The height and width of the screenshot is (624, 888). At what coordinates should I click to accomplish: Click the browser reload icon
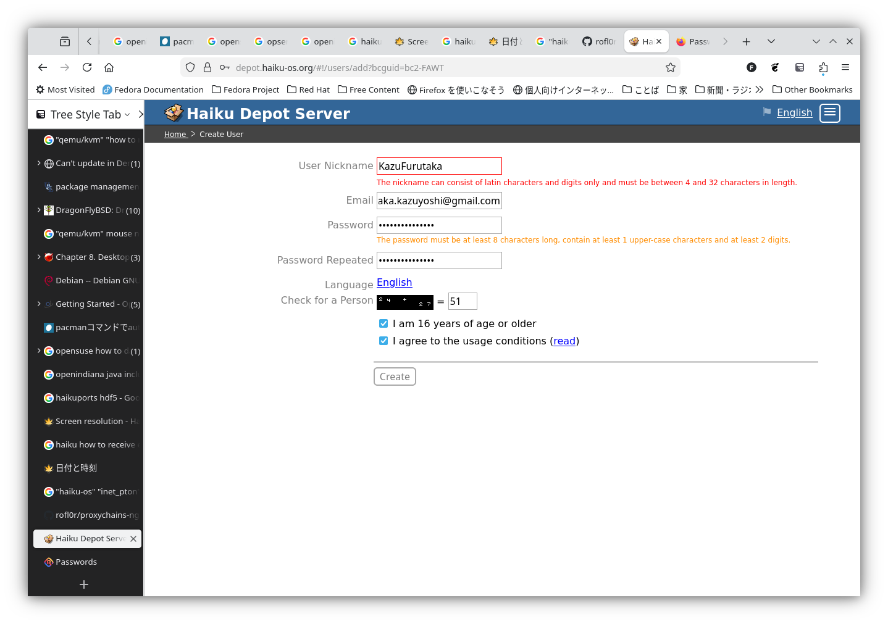87,67
